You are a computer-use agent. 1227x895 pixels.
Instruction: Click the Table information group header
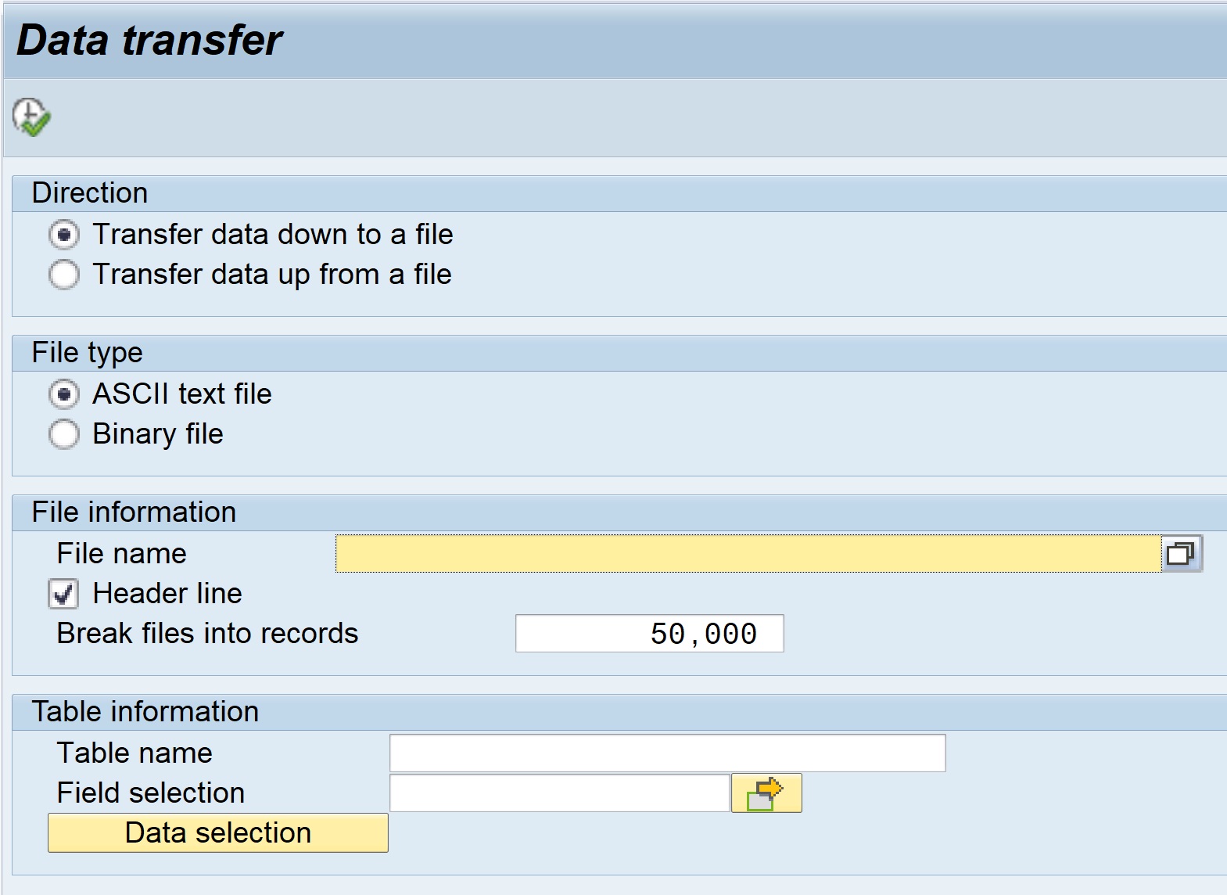tap(145, 711)
